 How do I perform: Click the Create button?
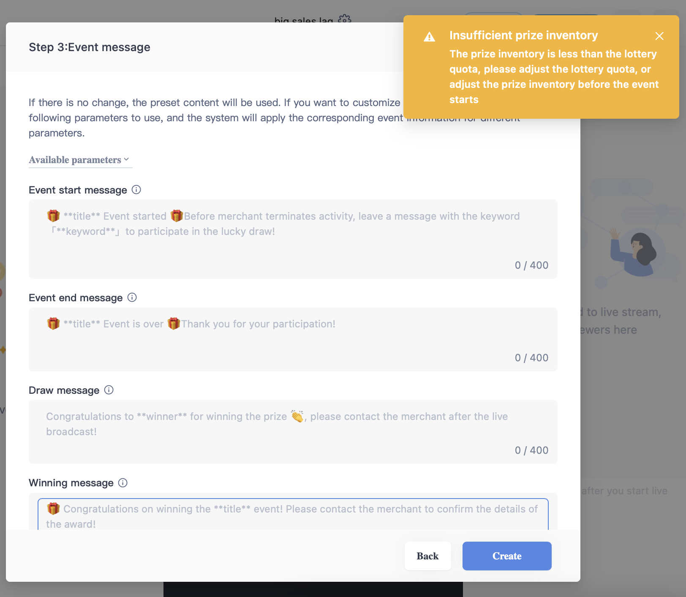tap(507, 556)
